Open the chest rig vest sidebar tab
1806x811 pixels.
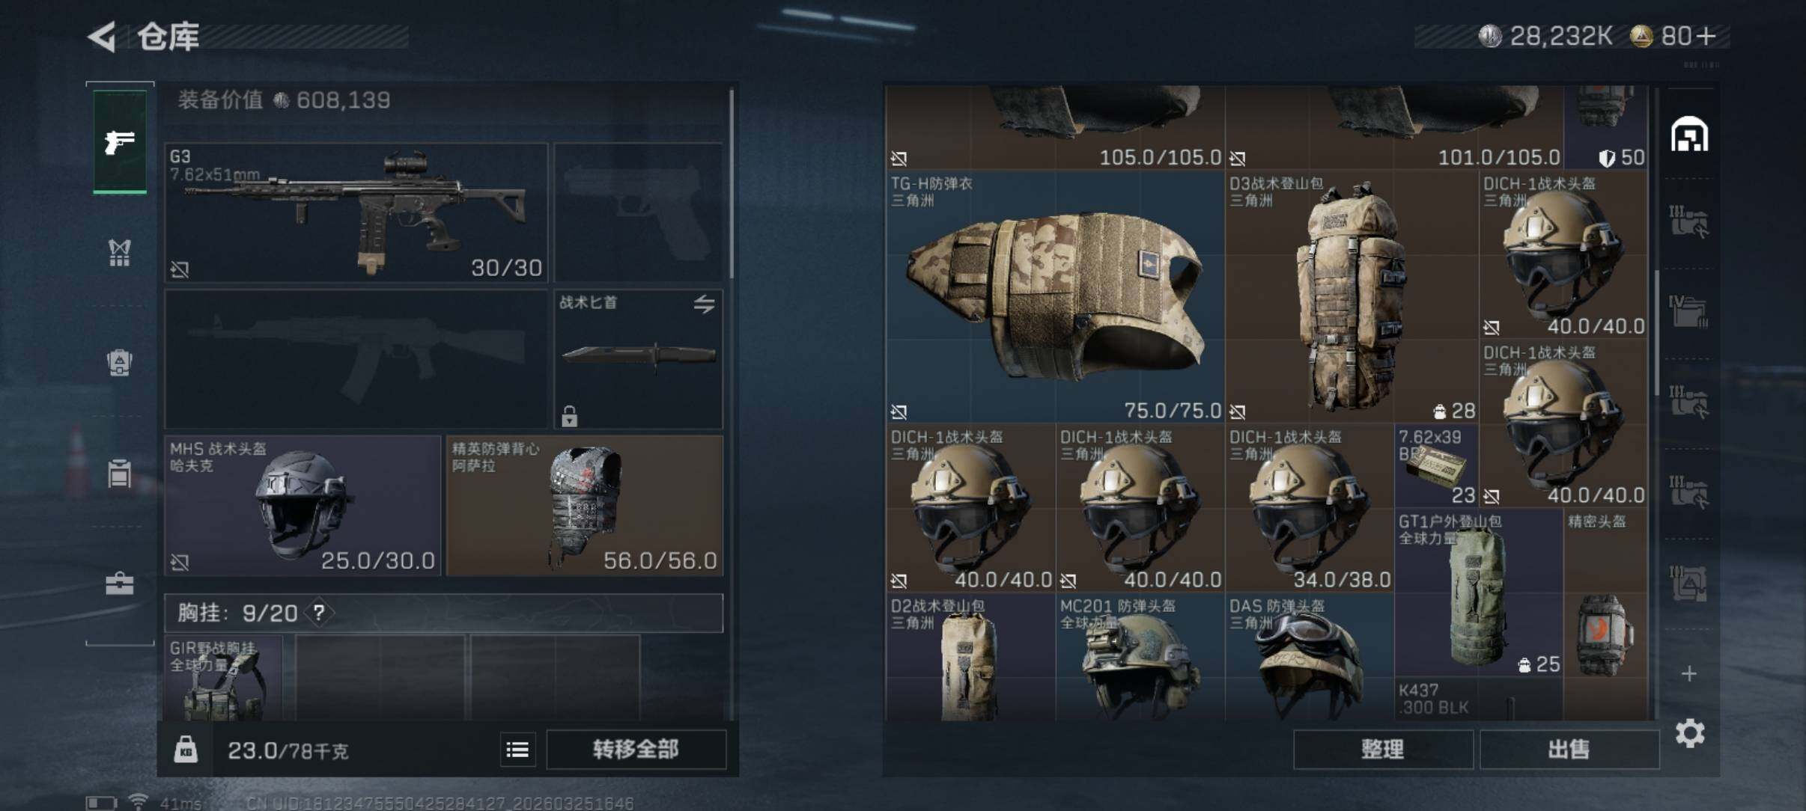(x=120, y=253)
